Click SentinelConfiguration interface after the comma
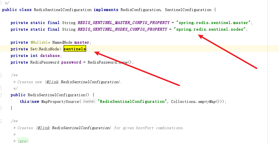The height and width of the screenshot is (143, 279). tap(188, 10)
